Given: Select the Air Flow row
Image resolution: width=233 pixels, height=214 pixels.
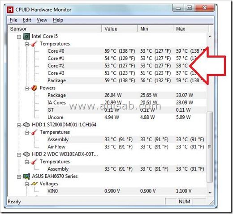Looking at the screenshot, I should [x=126, y=147].
